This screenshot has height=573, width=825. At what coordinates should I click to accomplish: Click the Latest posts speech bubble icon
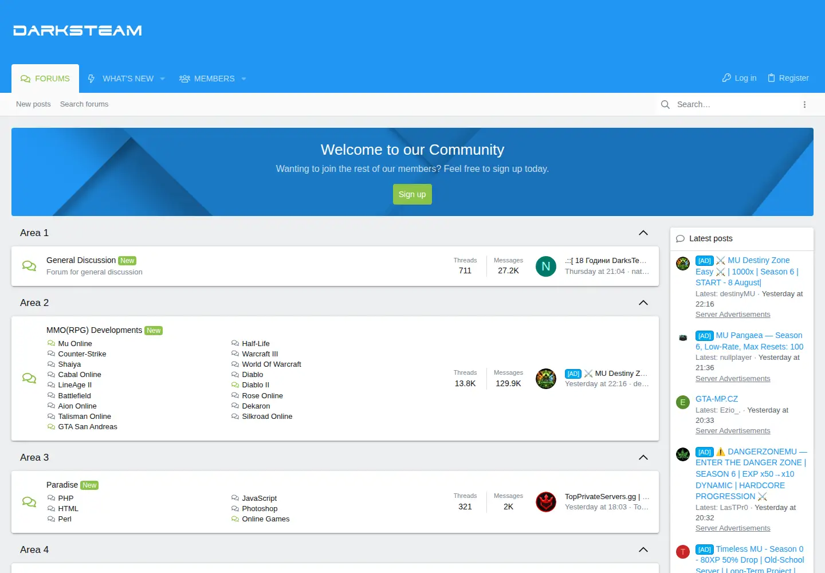click(x=680, y=239)
